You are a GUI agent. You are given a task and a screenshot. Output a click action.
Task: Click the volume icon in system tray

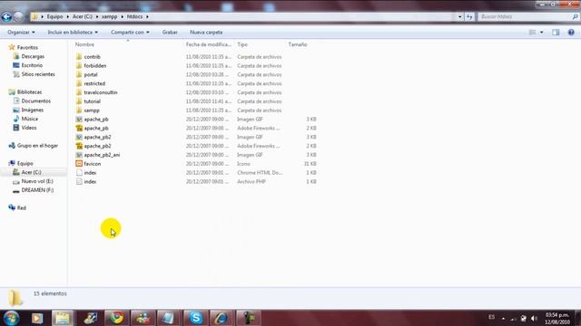click(x=534, y=318)
